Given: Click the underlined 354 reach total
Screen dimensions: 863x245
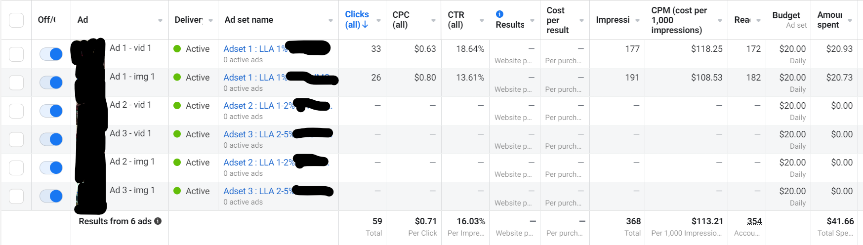Looking at the screenshot, I should tap(754, 221).
